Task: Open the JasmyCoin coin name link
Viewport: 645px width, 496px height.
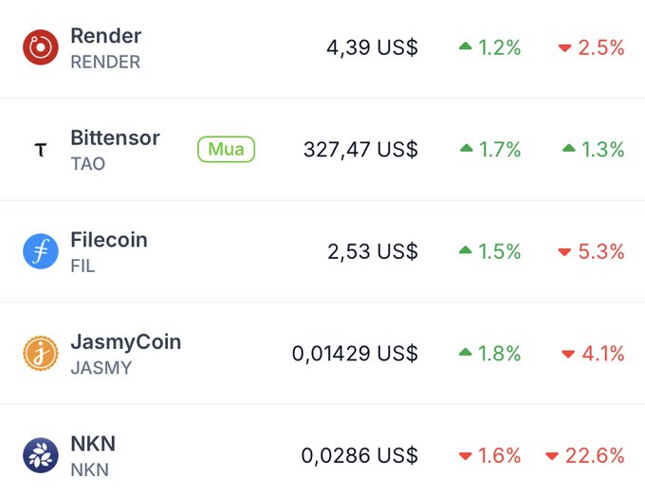Action: coord(125,341)
